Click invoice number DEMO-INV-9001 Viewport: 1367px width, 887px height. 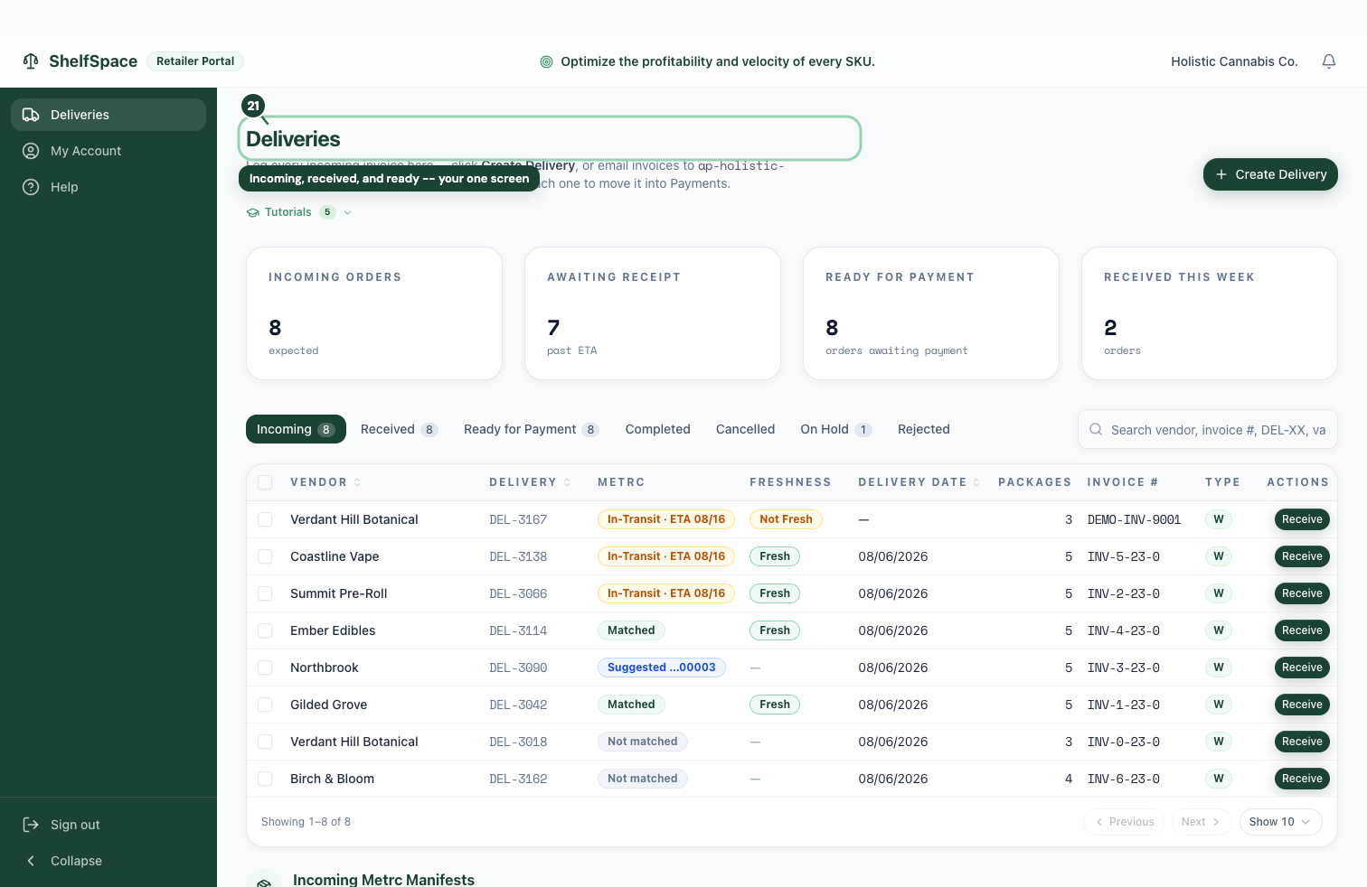[1134, 519]
